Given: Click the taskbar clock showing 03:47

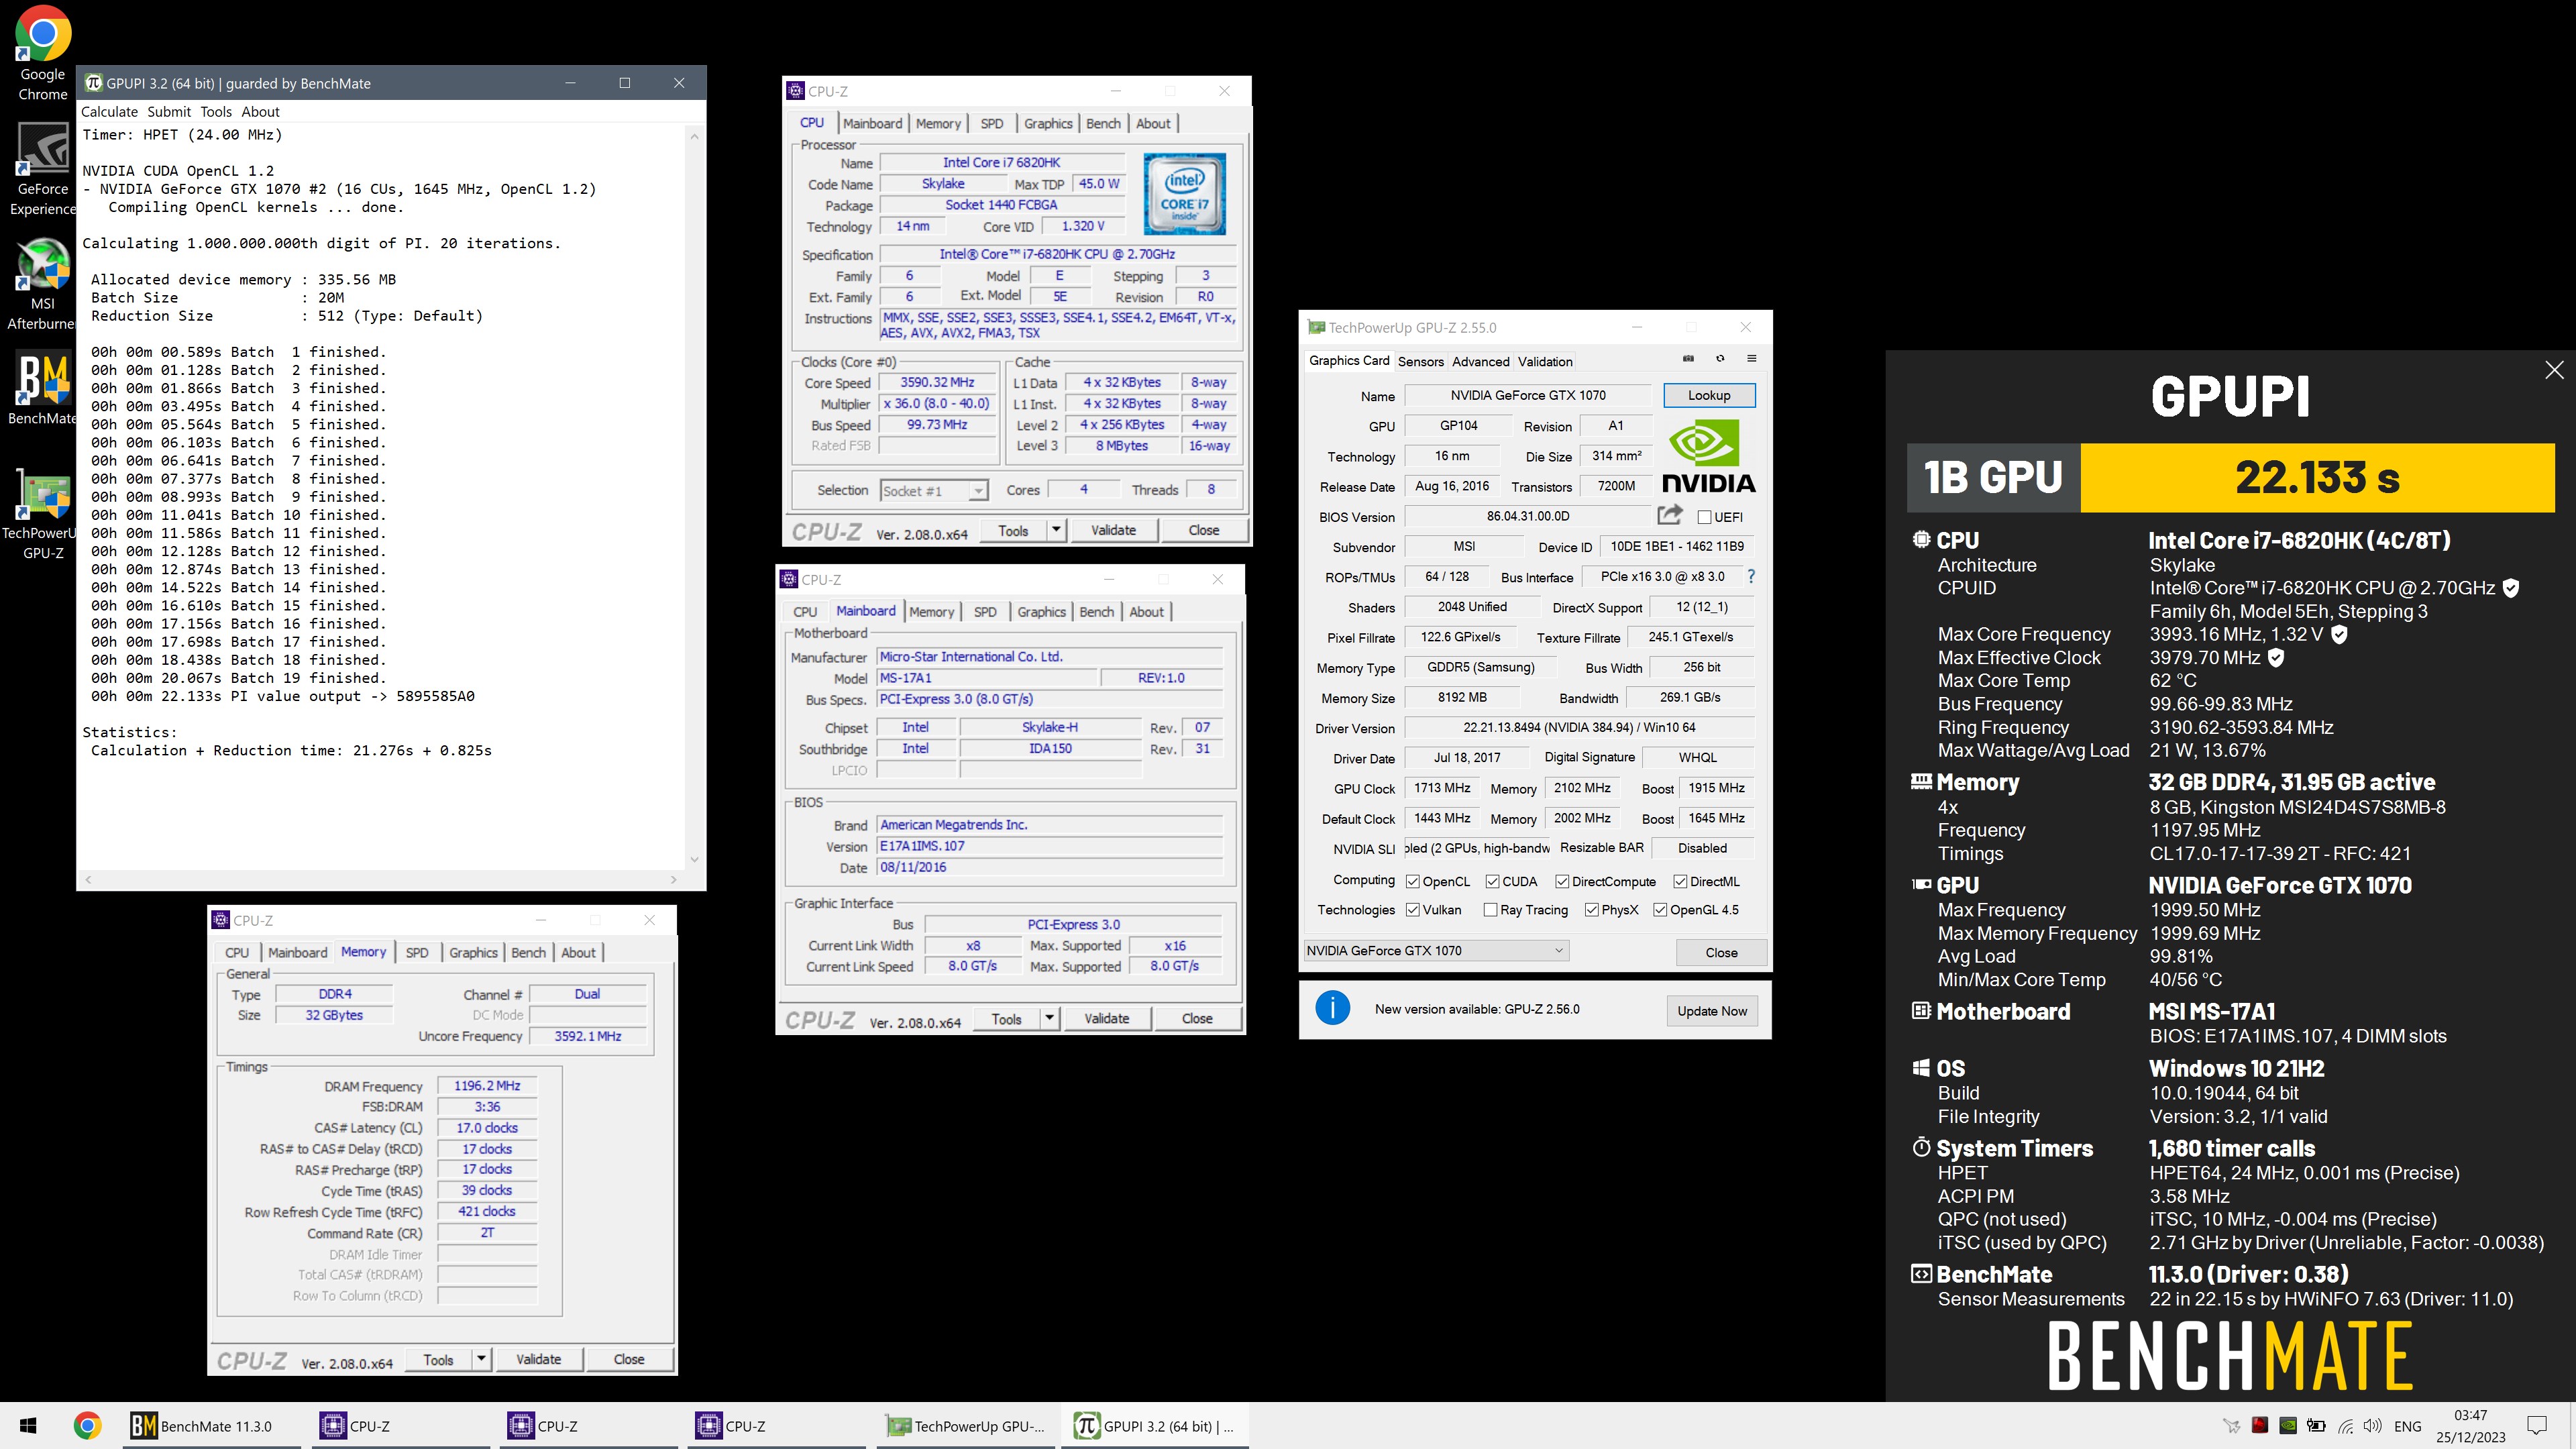Looking at the screenshot, I should pos(2470,1426).
